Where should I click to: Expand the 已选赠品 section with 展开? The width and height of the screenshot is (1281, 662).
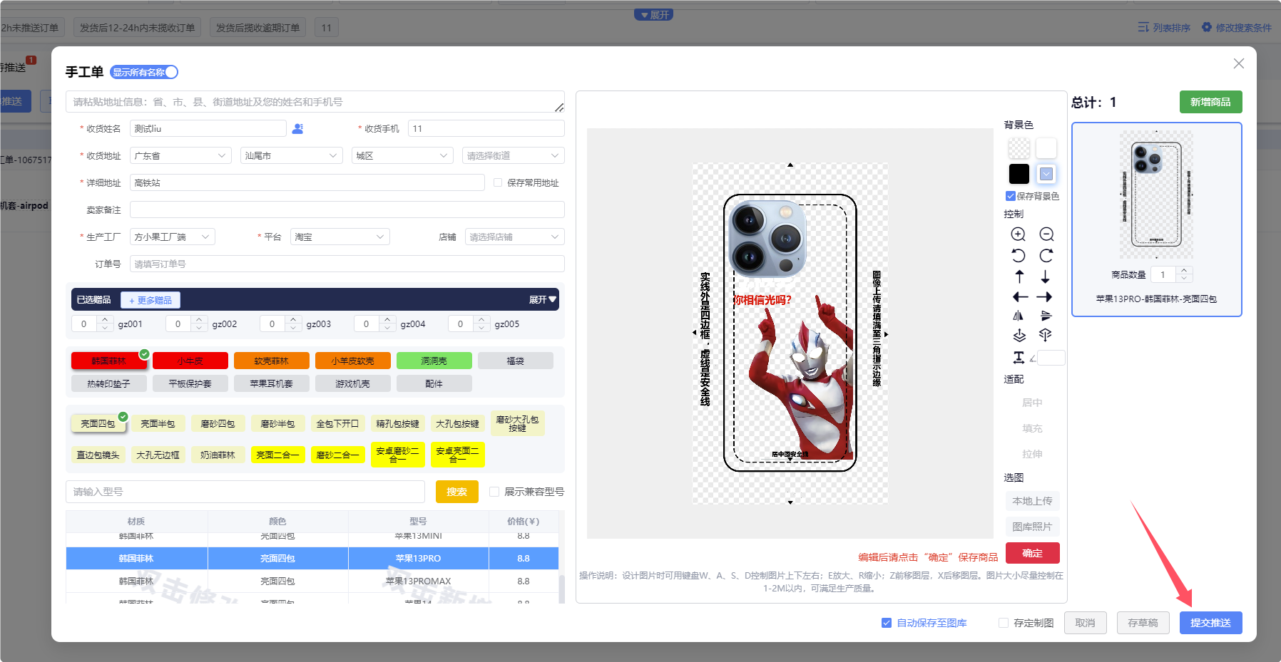point(542,299)
